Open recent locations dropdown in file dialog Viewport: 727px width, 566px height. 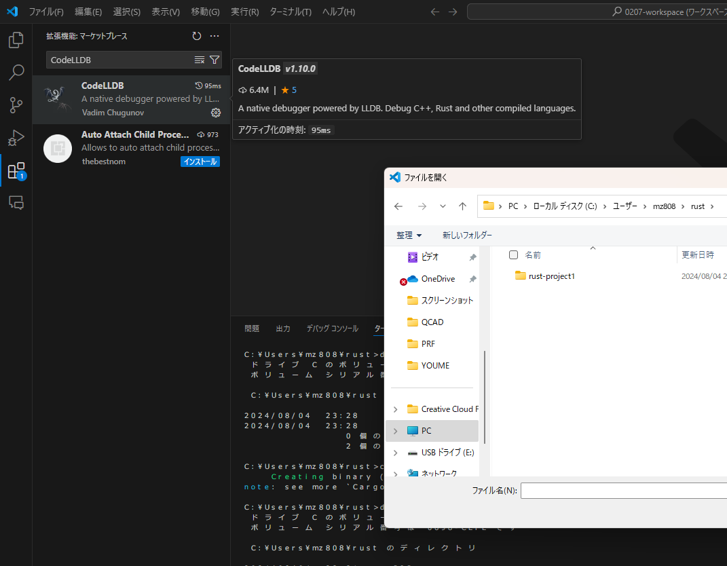443,206
